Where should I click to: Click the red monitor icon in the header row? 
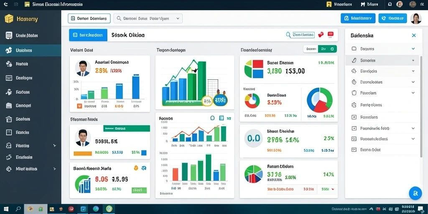point(331,35)
